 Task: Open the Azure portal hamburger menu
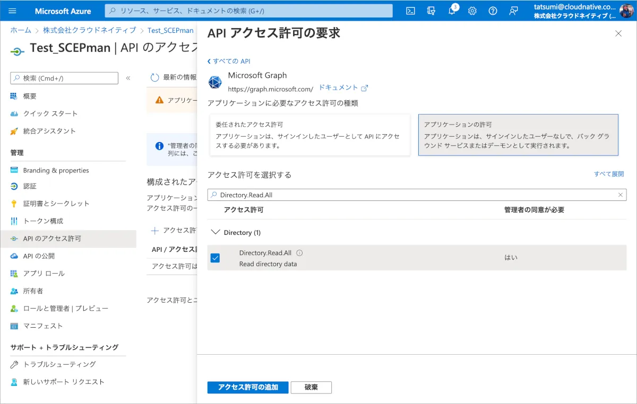point(13,11)
